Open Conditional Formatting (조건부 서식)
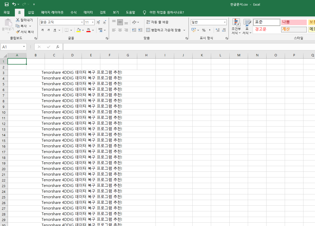Screen dimensions: 315x226 [236, 26]
